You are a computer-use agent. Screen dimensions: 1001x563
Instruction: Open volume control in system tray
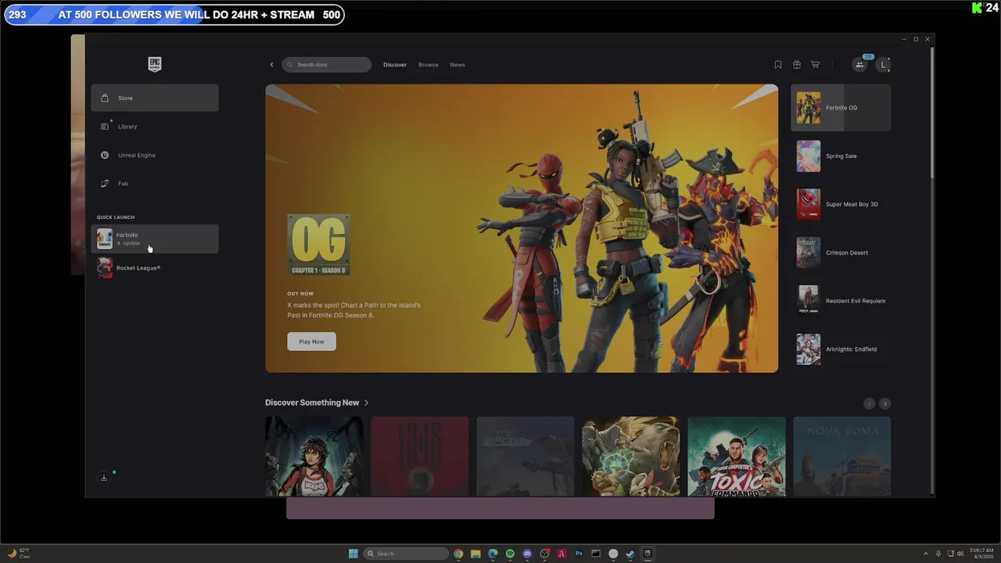[961, 554]
